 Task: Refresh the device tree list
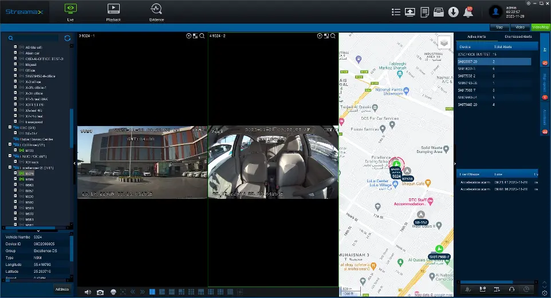[68, 38]
